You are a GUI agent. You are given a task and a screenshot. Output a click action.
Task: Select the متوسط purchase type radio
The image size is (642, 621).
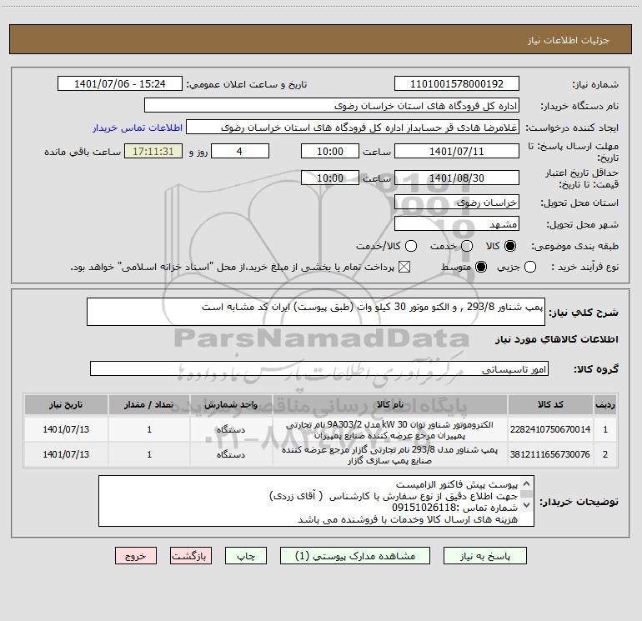[x=481, y=267]
